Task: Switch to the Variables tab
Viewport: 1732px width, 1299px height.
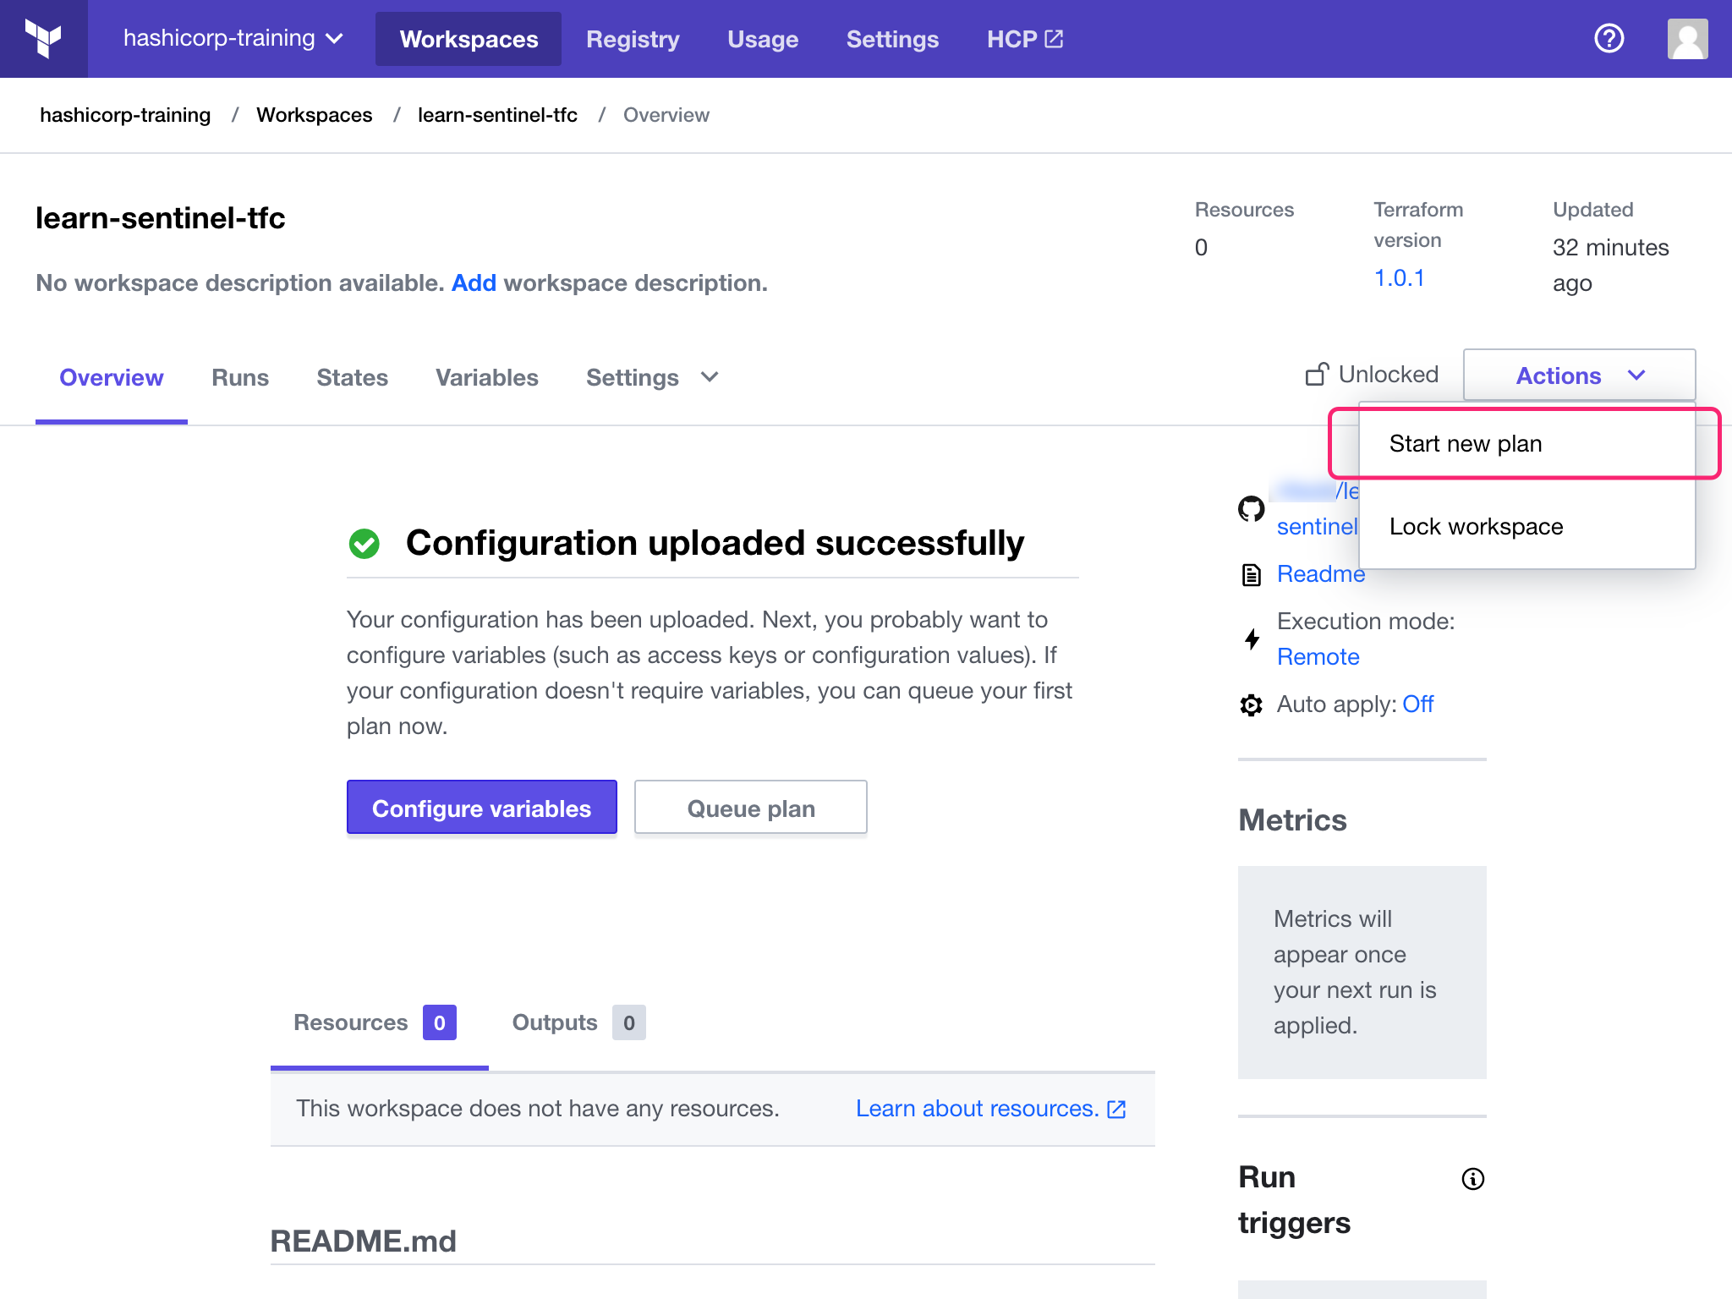Action: tap(487, 377)
